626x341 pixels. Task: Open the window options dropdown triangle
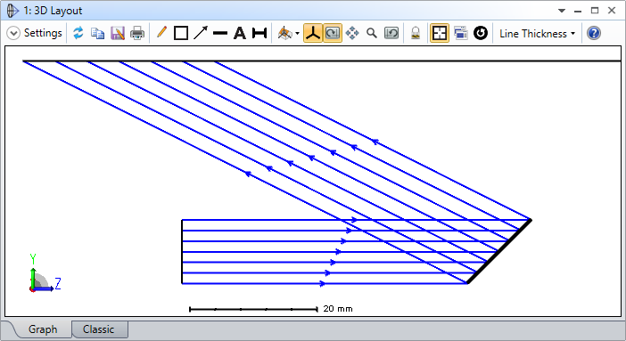tap(562, 11)
